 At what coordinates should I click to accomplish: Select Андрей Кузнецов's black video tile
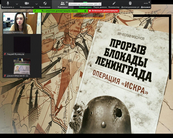pyautogui.click(x=22, y=45)
